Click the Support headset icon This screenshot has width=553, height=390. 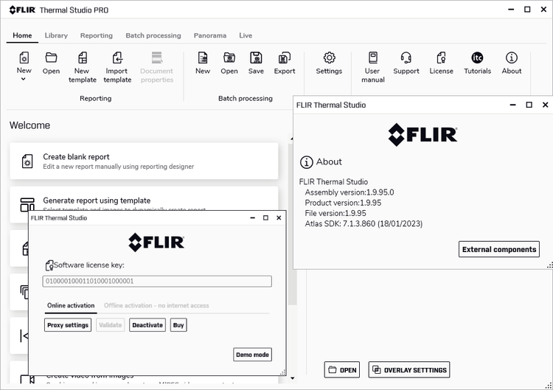click(406, 58)
